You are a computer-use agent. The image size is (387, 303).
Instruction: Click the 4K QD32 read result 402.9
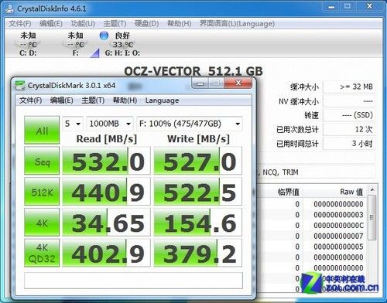click(106, 253)
